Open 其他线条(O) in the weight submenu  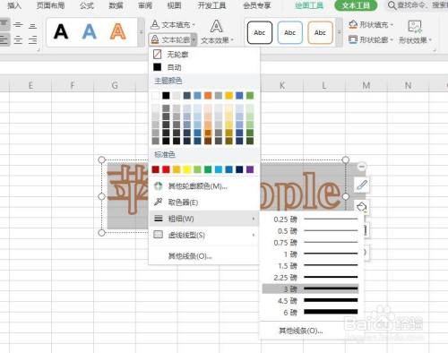pyautogui.click(x=301, y=331)
